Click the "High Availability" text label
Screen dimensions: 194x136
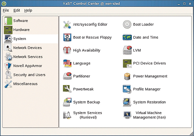[87, 50]
